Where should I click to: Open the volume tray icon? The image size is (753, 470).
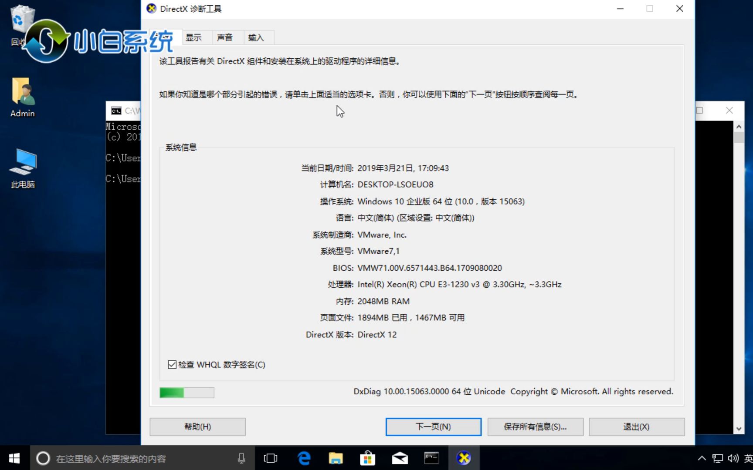[733, 458]
